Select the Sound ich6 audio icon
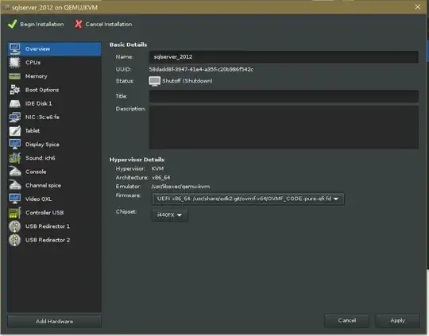The image size is (429, 336). click(x=15, y=158)
